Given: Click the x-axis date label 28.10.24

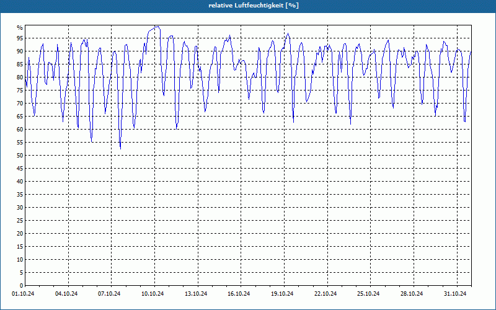Looking at the screenshot, I should 412,294.
